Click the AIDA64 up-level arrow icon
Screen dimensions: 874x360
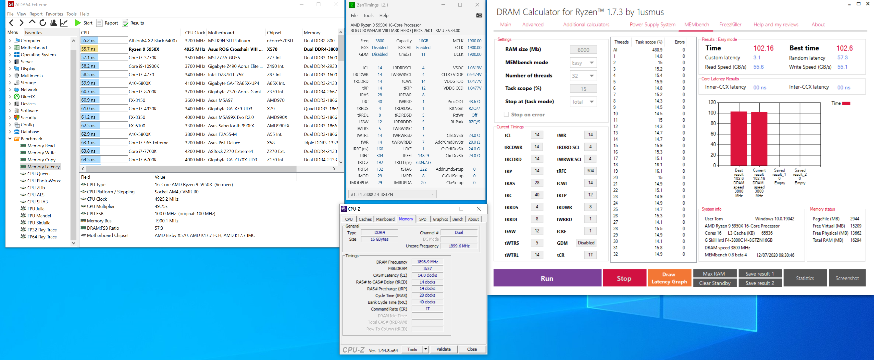pyautogui.click(x=32, y=23)
